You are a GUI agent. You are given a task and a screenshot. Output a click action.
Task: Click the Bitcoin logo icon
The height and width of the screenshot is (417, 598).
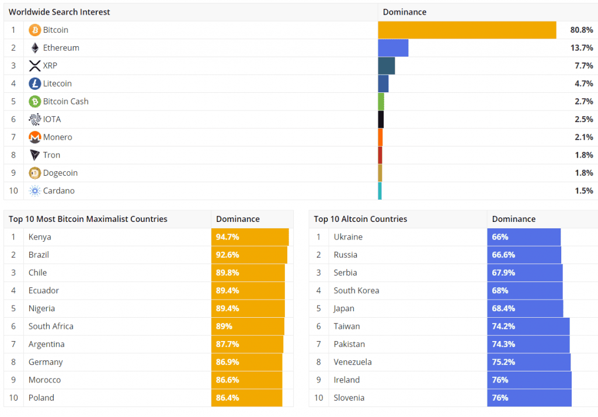[x=34, y=30]
